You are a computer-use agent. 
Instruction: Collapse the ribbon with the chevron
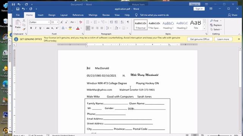pyautogui.click(x=239, y=34)
